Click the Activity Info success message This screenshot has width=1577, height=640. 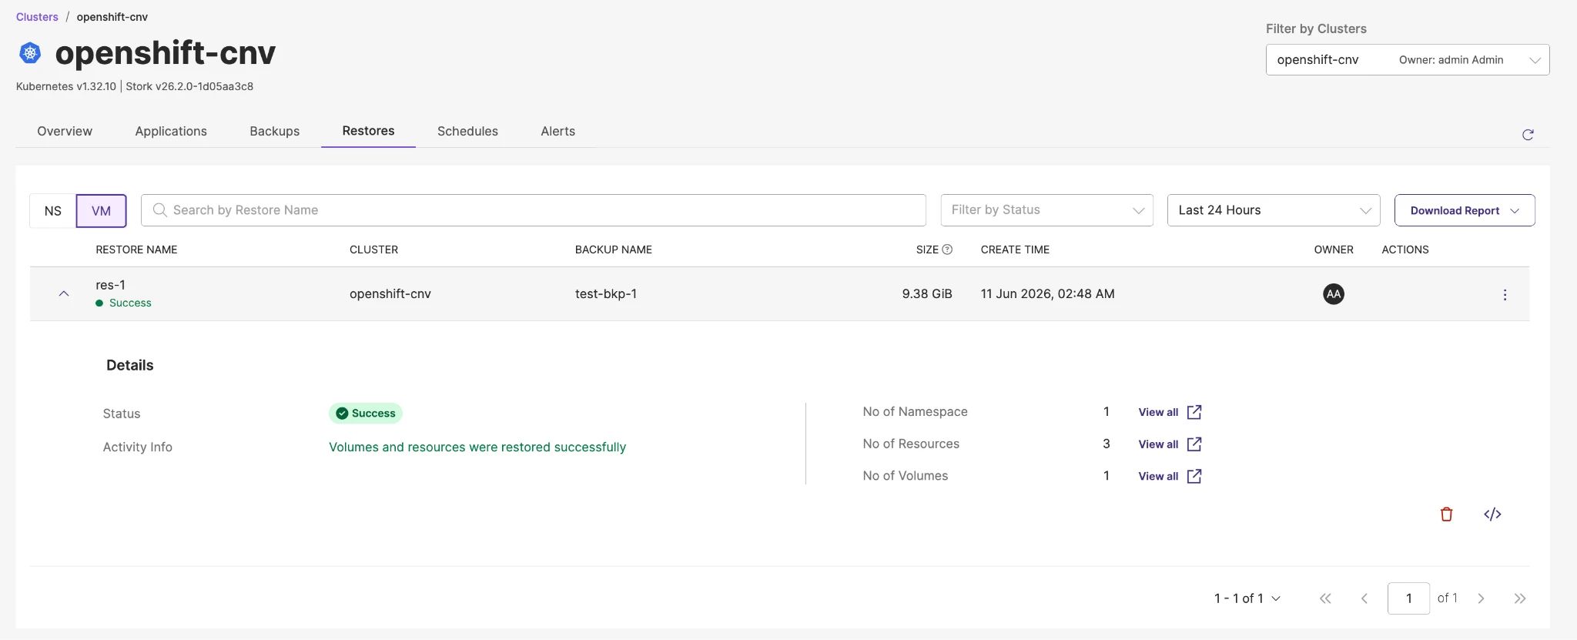click(x=477, y=447)
